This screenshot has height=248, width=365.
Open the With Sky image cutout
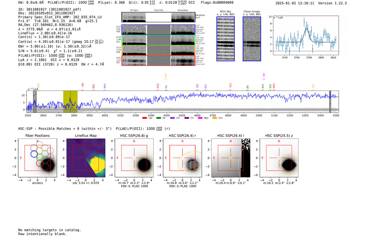pyautogui.click(x=226, y=39)
